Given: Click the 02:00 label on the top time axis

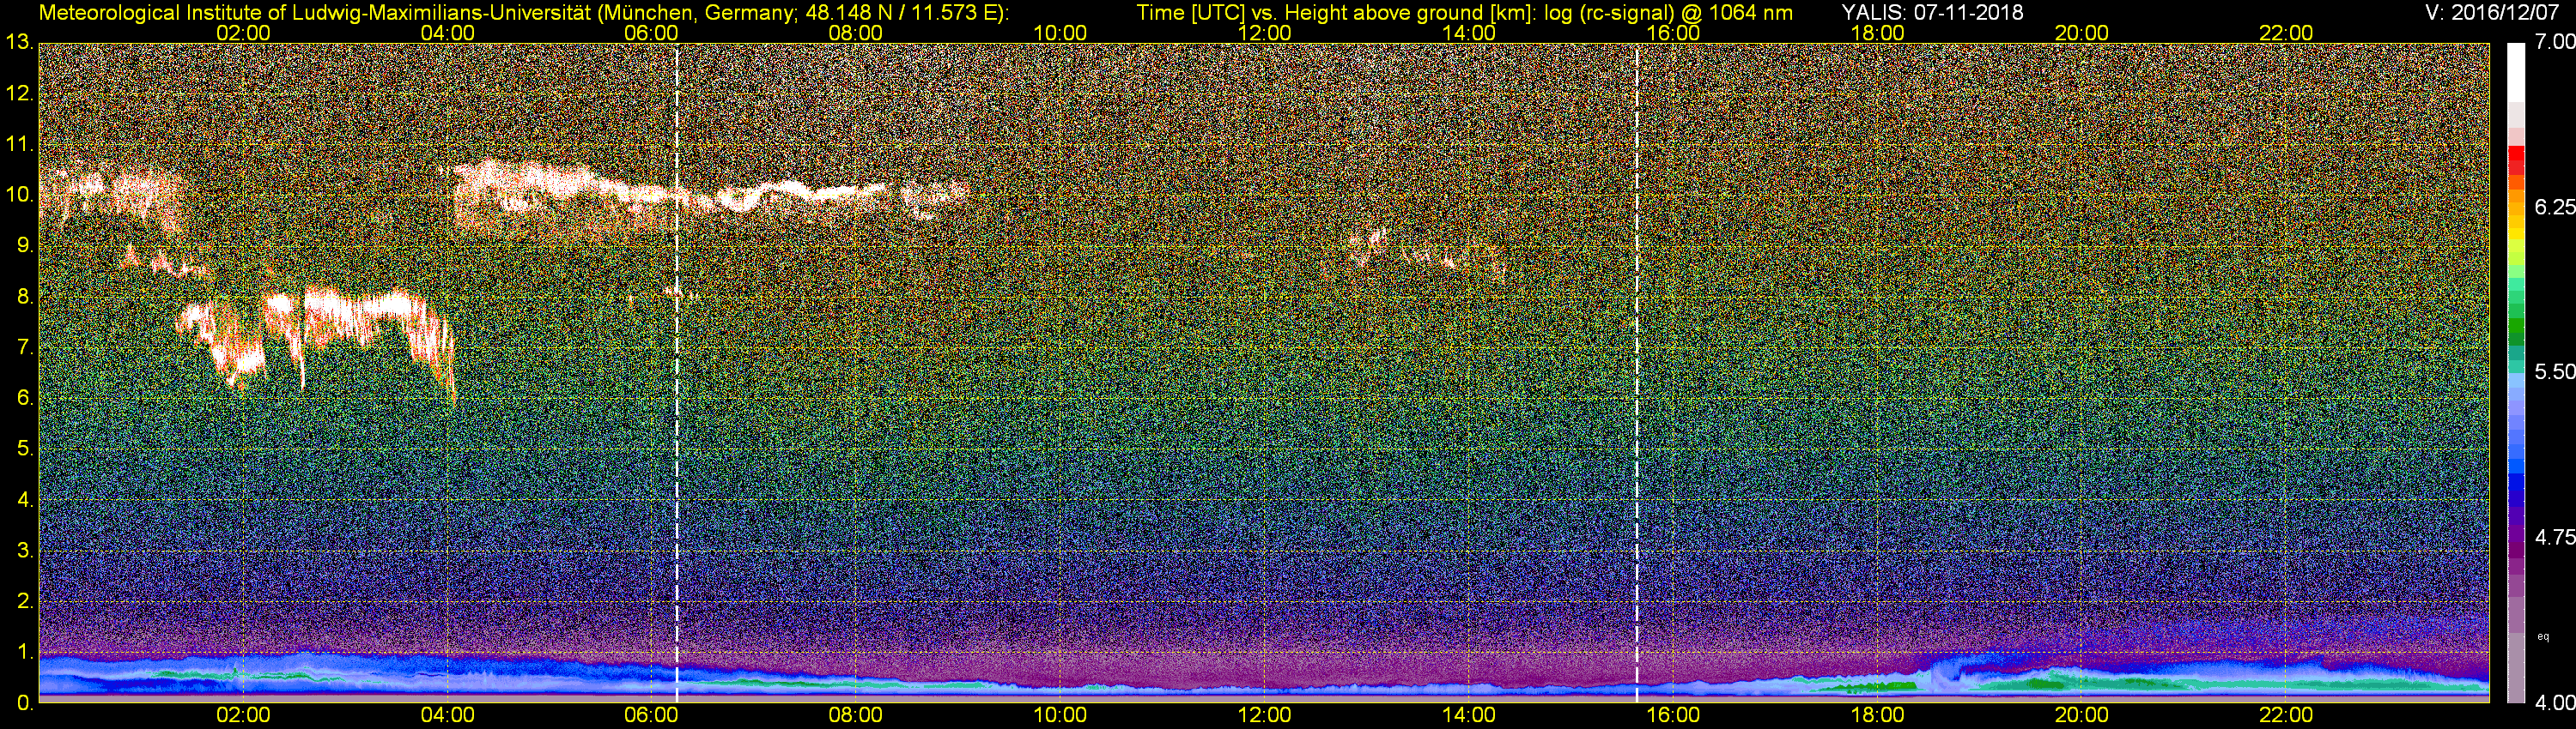Looking at the screenshot, I should click(243, 33).
